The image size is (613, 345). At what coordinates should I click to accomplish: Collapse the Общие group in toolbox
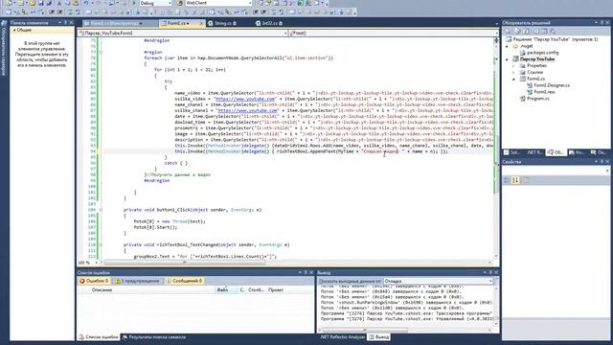[x=15, y=30]
